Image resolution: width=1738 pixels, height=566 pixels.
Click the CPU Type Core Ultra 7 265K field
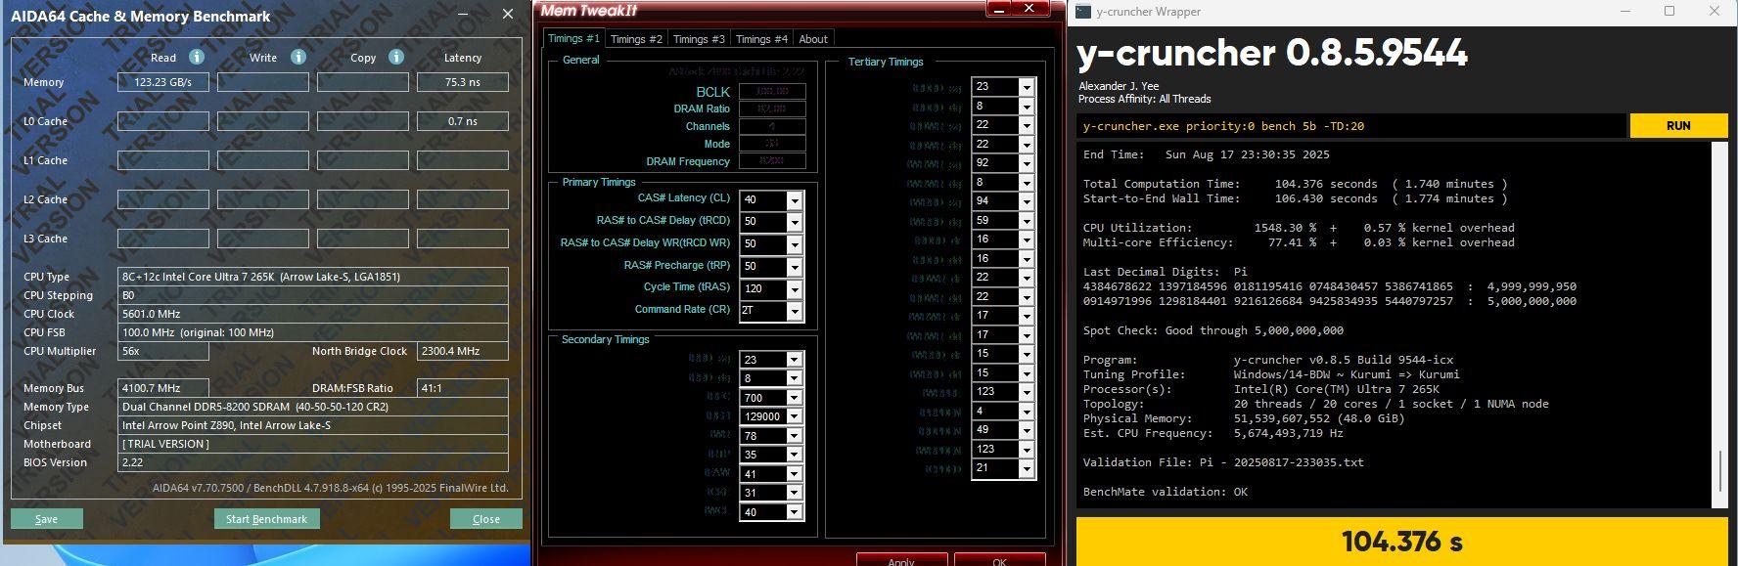point(313,277)
